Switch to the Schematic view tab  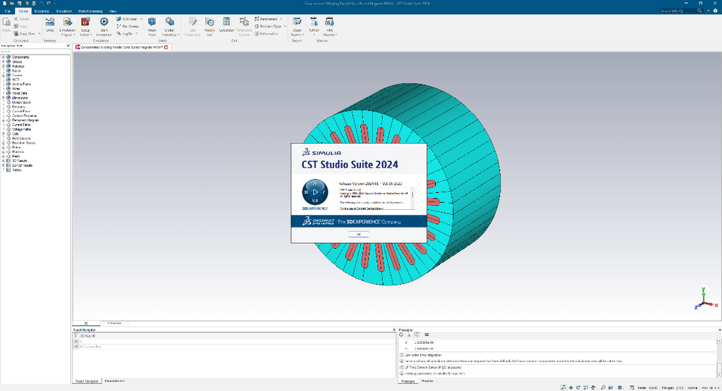point(114,323)
